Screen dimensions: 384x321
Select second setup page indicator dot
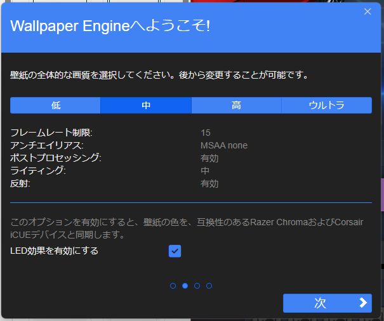pyautogui.click(x=185, y=285)
